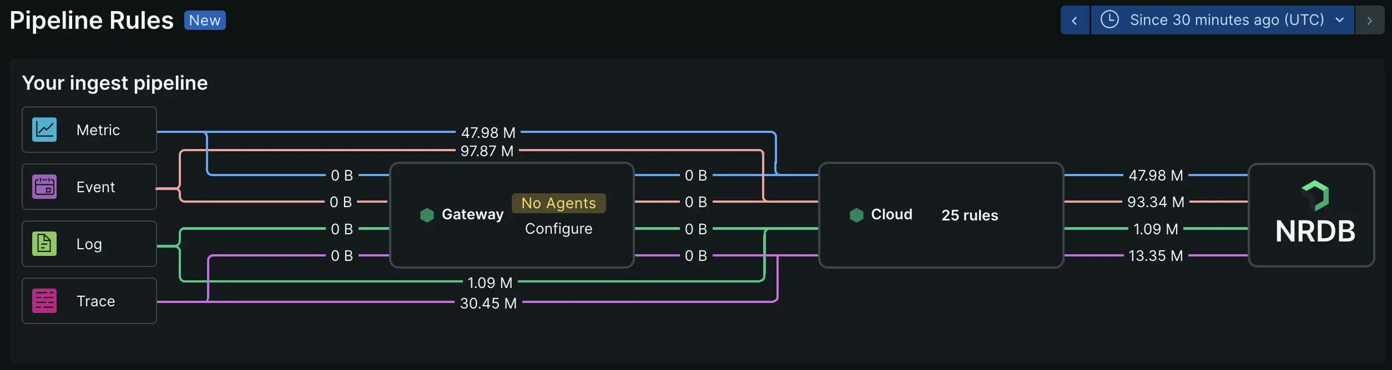Click the pink Trace icon

[44, 301]
